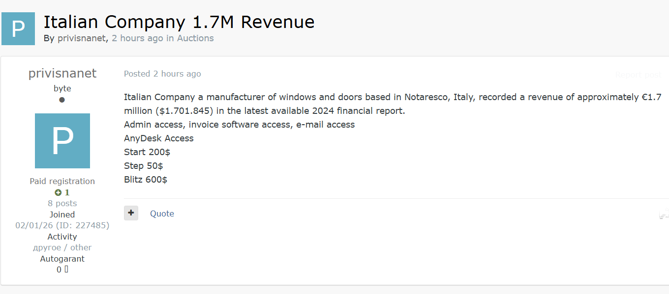Click the Autogarant glyph icon next to 0
Image resolution: width=669 pixels, height=294 pixels.
coord(66,269)
